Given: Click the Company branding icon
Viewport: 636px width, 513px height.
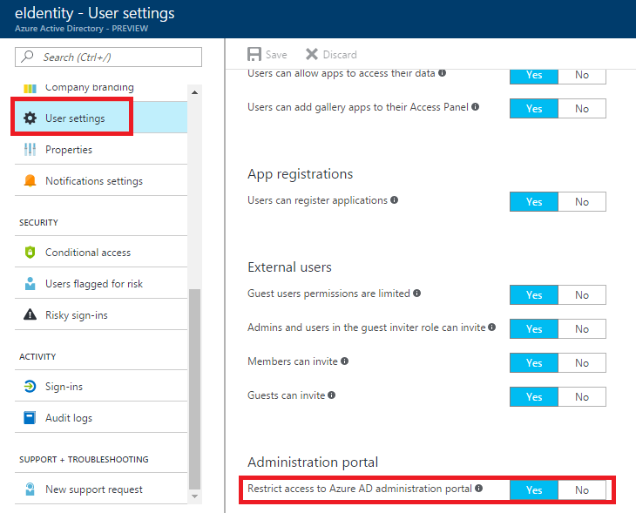Looking at the screenshot, I should [30, 88].
